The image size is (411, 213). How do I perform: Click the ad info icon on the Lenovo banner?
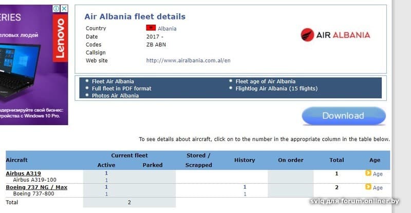tap(57, 9)
